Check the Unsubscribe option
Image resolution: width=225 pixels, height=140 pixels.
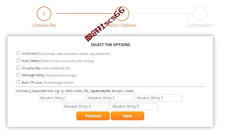tap(18, 68)
